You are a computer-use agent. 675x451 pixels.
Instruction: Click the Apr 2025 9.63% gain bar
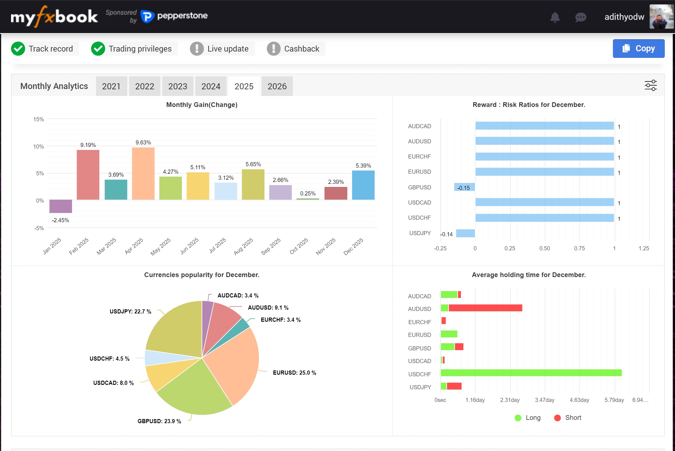[x=143, y=173]
